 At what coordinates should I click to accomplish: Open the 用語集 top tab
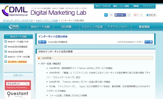tap(136, 6)
